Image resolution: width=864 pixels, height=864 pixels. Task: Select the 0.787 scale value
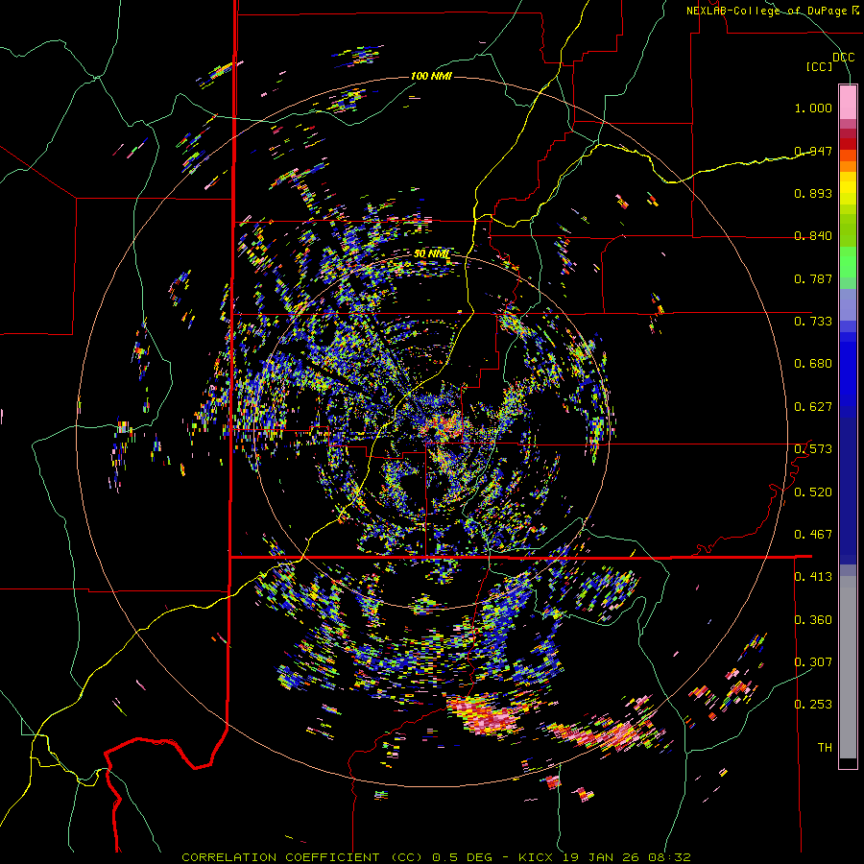(x=813, y=278)
